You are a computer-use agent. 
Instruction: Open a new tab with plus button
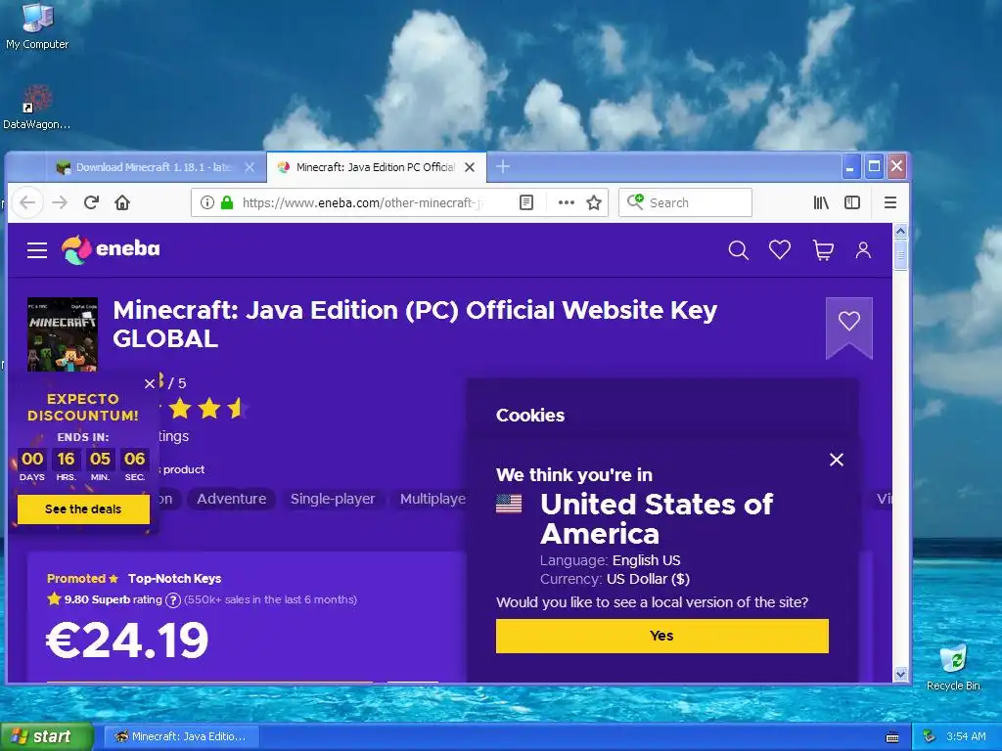click(x=503, y=166)
